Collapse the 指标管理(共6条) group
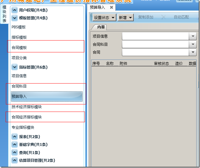This screenshot has width=200, height=168. 15,67
